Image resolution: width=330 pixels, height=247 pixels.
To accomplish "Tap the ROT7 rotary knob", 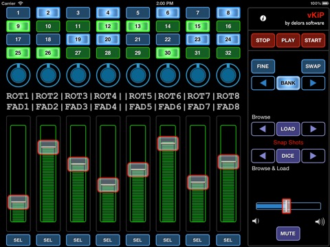I will point(198,75).
